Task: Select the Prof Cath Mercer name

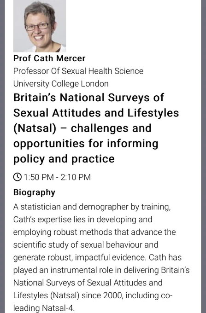Action: (x=49, y=58)
